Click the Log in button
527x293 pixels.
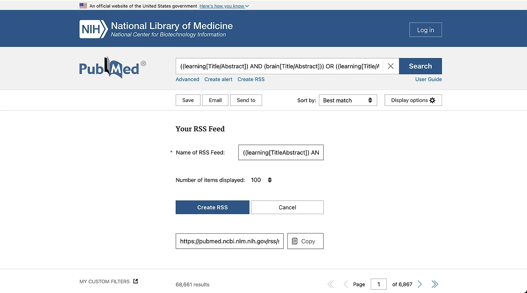pos(425,30)
